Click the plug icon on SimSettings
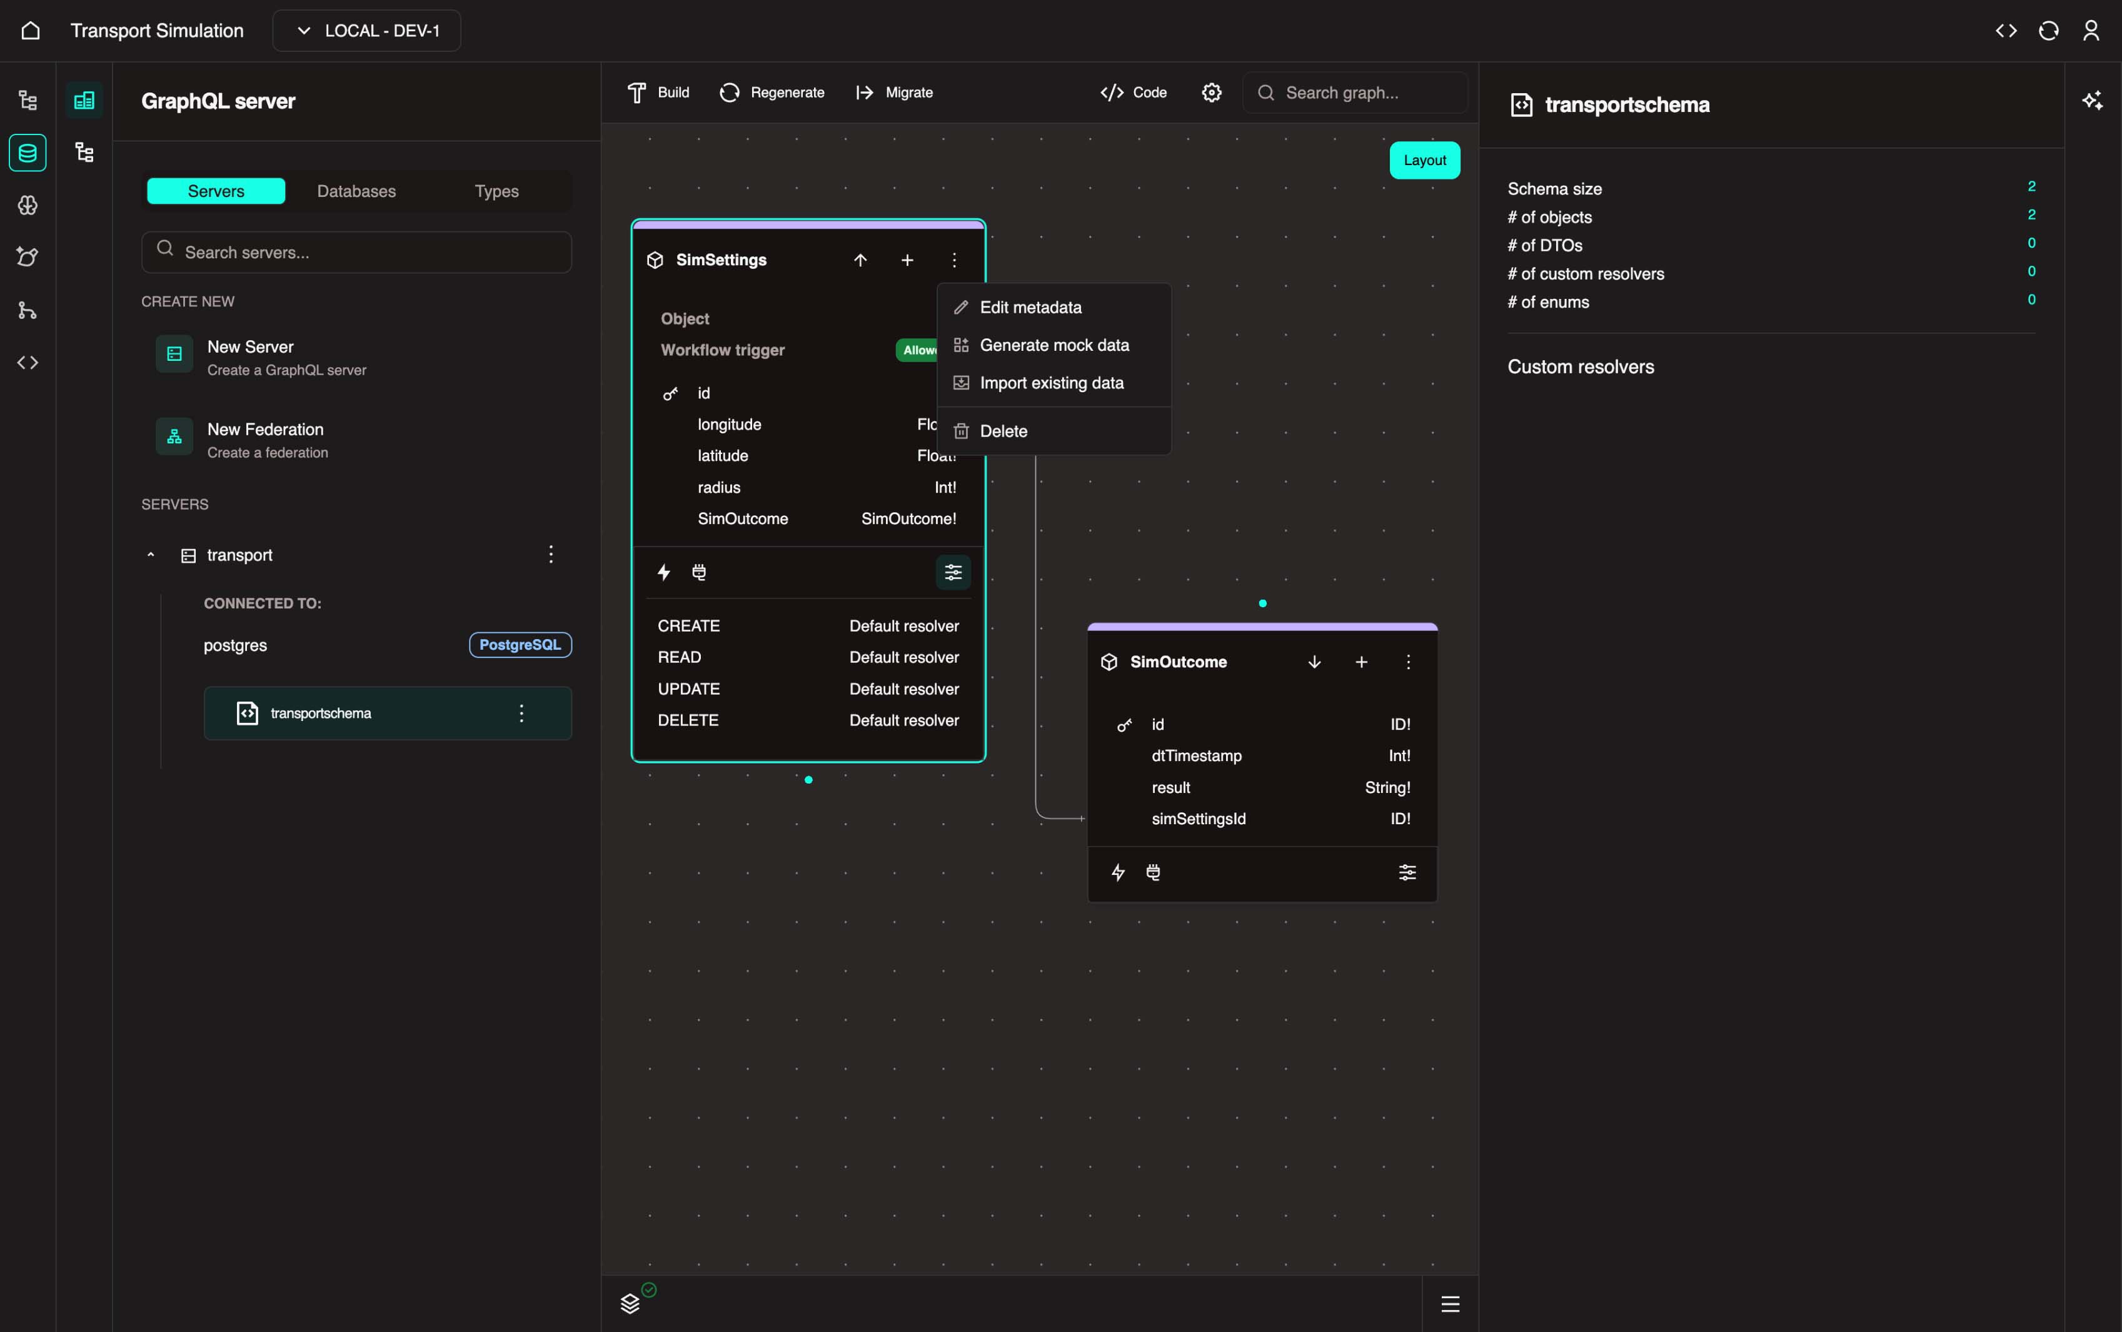The image size is (2122, 1332). coord(699,573)
